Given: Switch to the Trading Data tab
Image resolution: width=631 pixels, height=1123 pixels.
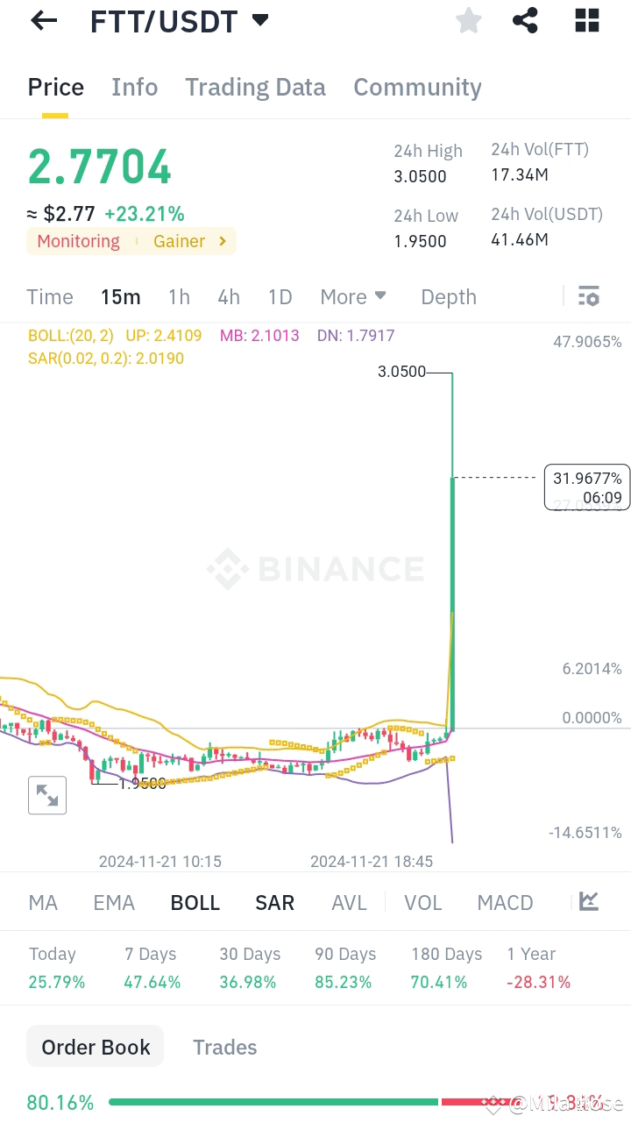Looking at the screenshot, I should (255, 87).
